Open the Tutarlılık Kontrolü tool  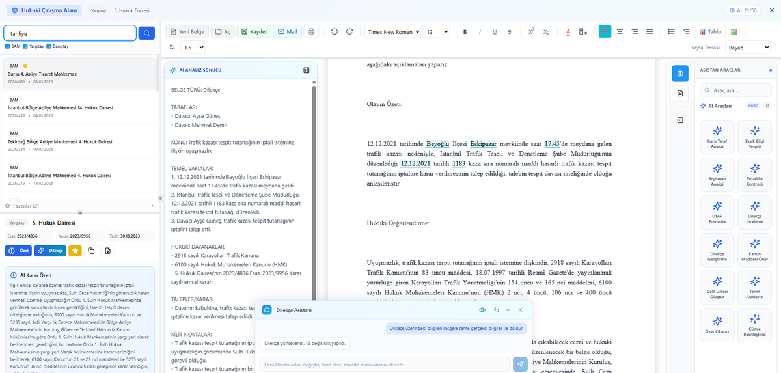(x=754, y=174)
